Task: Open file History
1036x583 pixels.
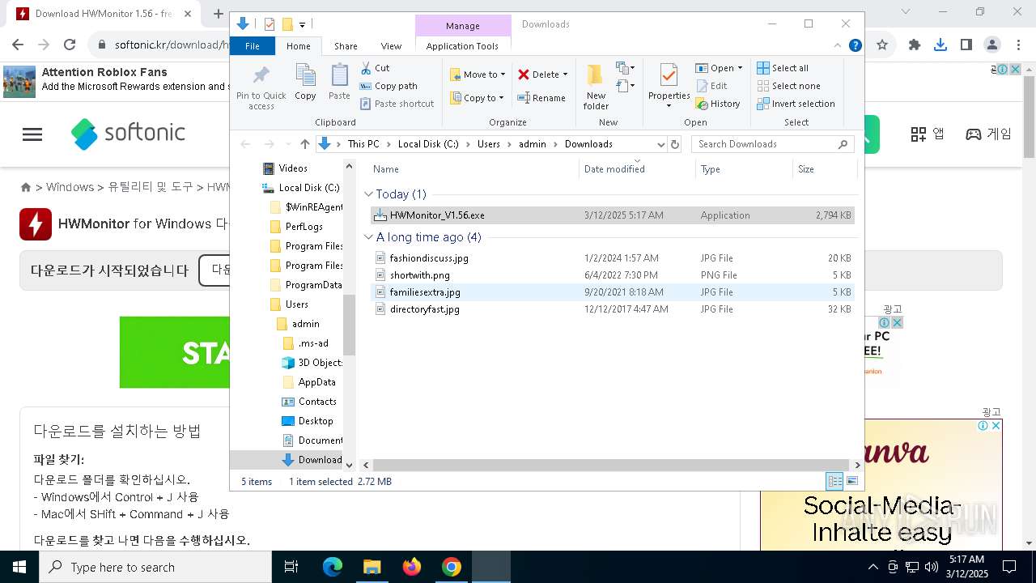Action: click(718, 104)
